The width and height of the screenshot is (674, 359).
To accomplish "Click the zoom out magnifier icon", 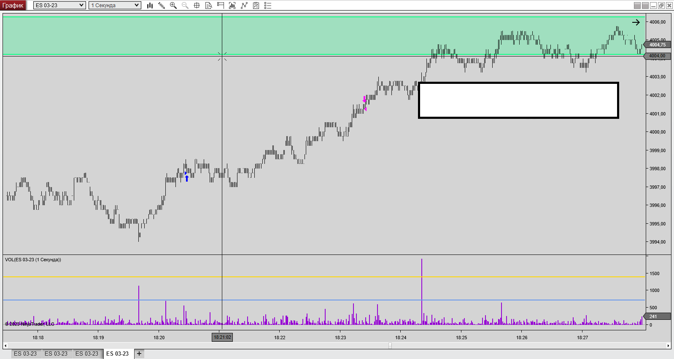I will coord(185,5).
